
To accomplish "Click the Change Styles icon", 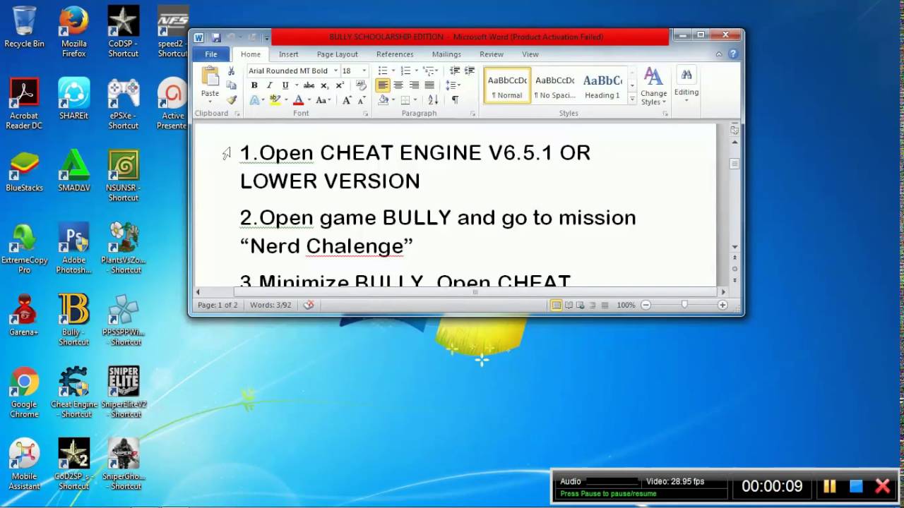I will tap(653, 77).
